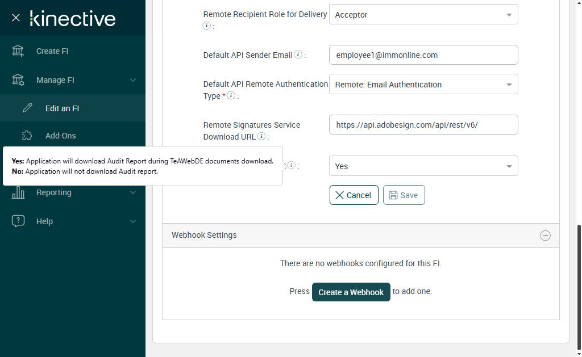Image resolution: width=582 pixels, height=357 pixels.
Task: Collapse the Webhook Settings section
Action: [x=545, y=236]
